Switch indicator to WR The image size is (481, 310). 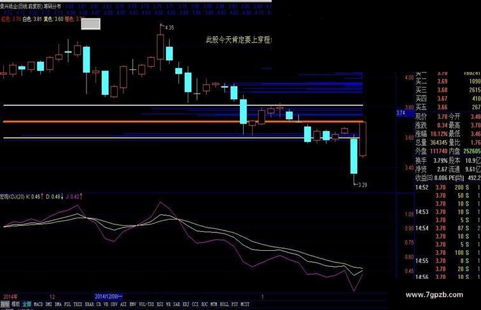[x=168, y=304]
